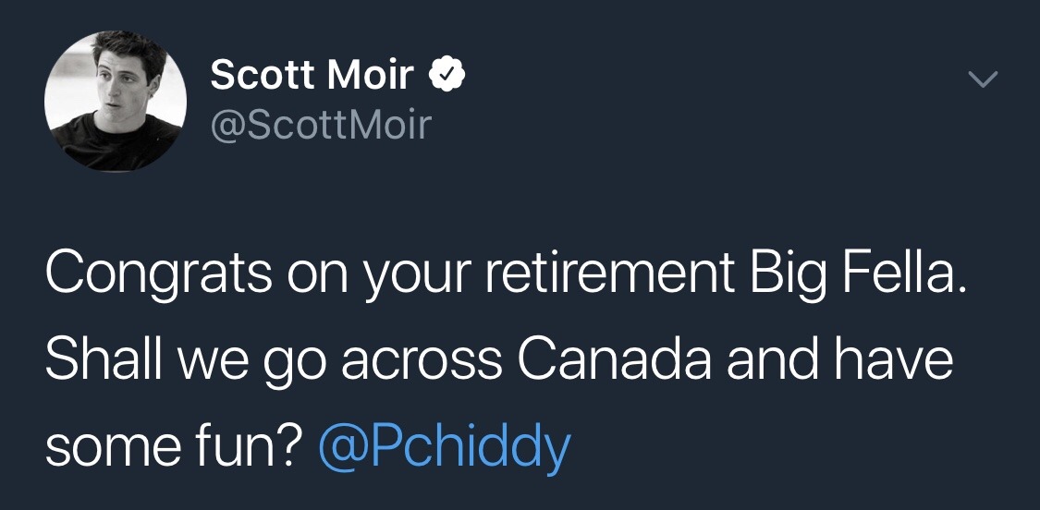Click the word 'Shall' starting line two

click(98, 361)
